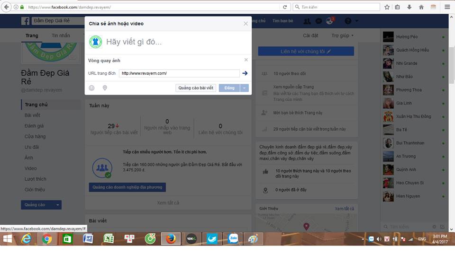Click the Đăng post button
This screenshot has width=455, height=255.
pyautogui.click(x=229, y=88)
